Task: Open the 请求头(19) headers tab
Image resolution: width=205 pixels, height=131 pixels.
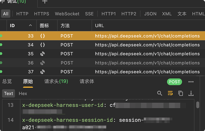Action: click(56, 81)
